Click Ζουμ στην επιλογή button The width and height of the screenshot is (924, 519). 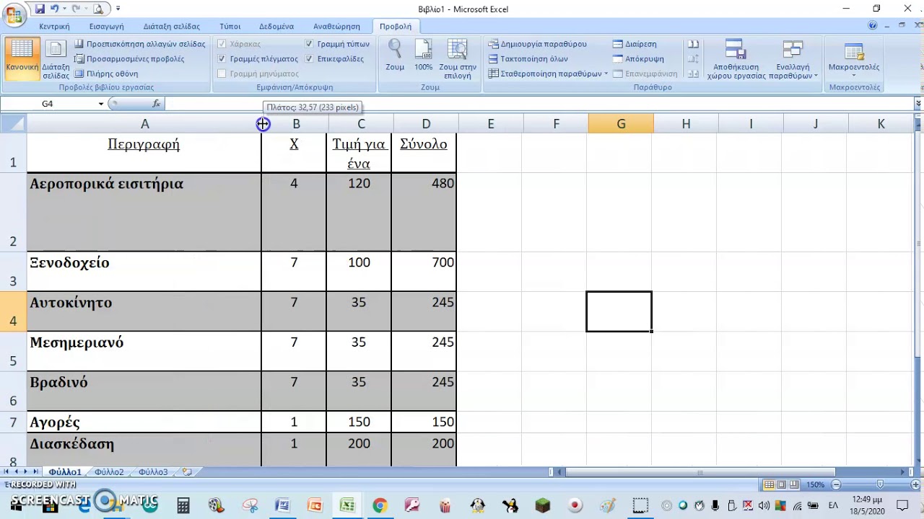click(x=458, y=59)
